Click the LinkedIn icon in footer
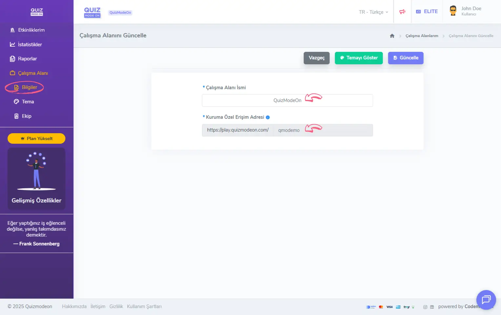 click(x=432, y=307)
